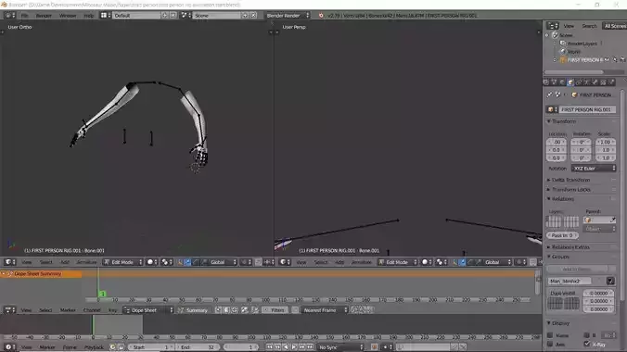This screenshot has height=352, width=627.
Task: Click the Outliner editor type icon
Action: click(x=552, y=26)
